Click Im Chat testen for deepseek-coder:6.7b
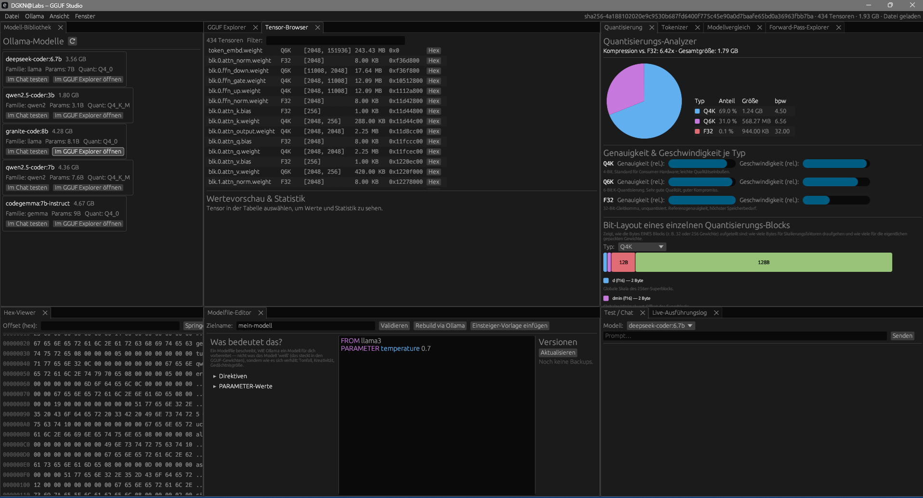 coord(27,79)
